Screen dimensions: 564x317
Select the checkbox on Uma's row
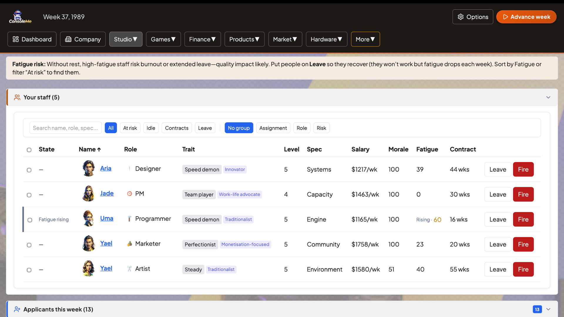(x=29, y=220)
